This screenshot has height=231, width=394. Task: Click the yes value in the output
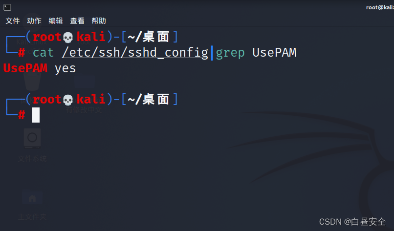[x=66, y=69]
